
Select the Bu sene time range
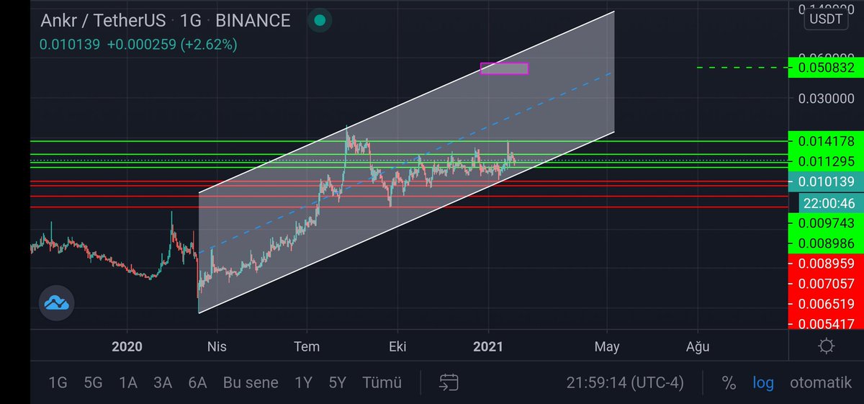click(251, 382)
